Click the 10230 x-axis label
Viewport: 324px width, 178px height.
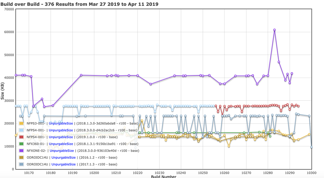point(159,173)
